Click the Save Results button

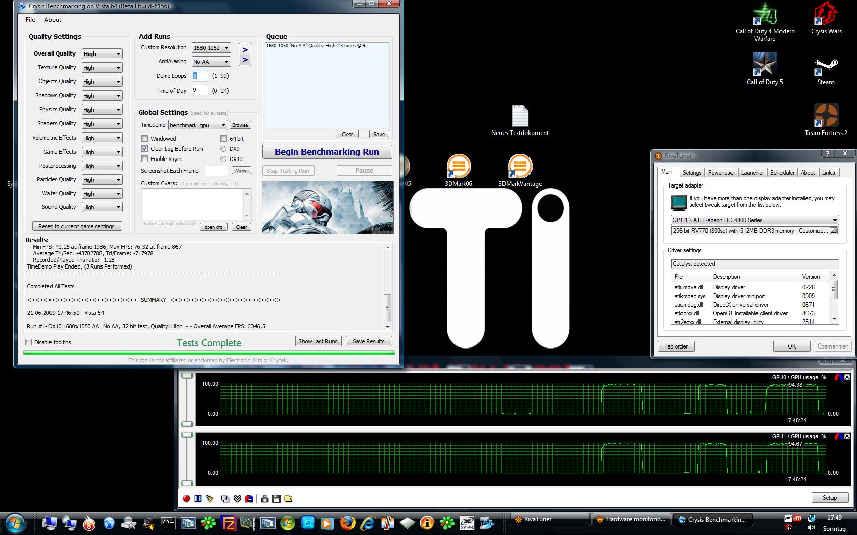[368, 341]
